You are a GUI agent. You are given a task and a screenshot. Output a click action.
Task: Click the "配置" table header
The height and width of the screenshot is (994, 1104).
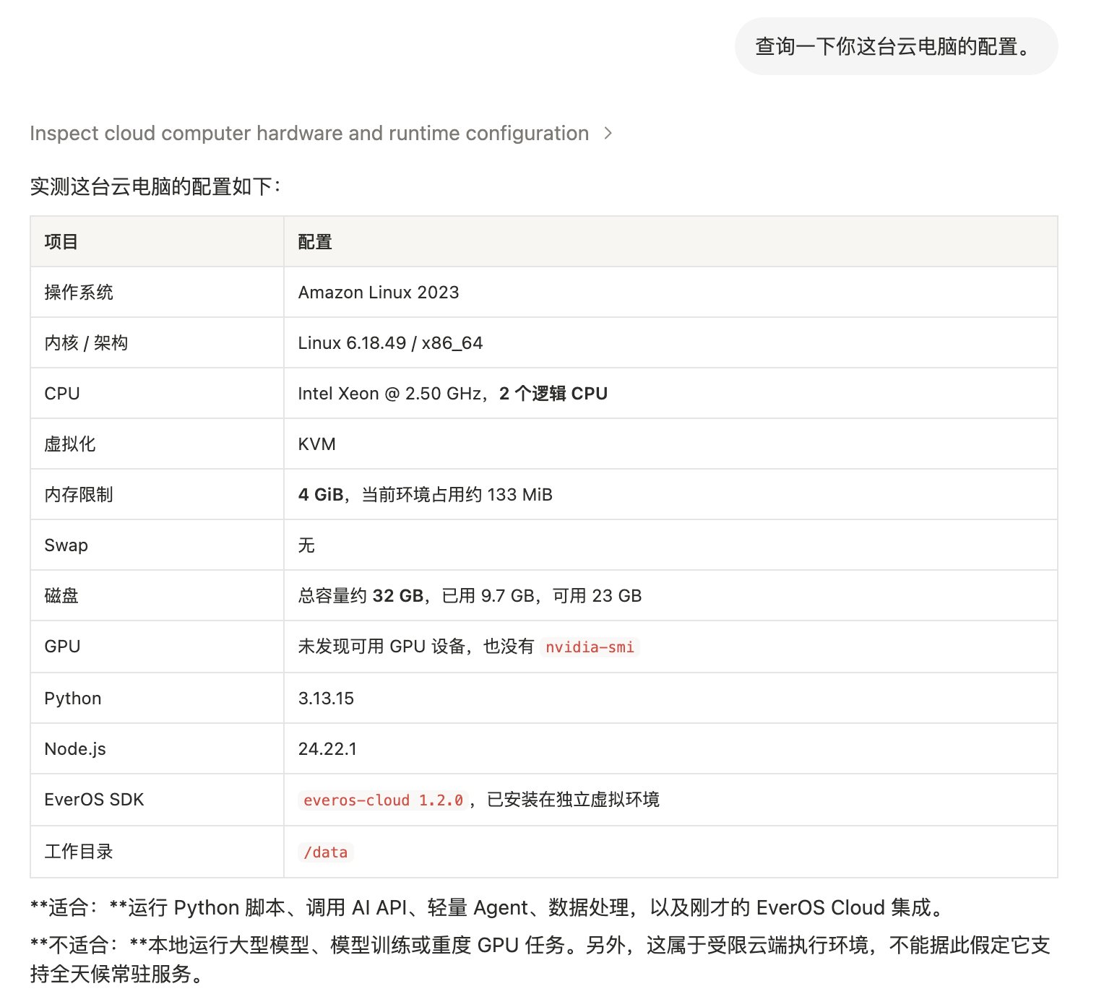[315, 241]
